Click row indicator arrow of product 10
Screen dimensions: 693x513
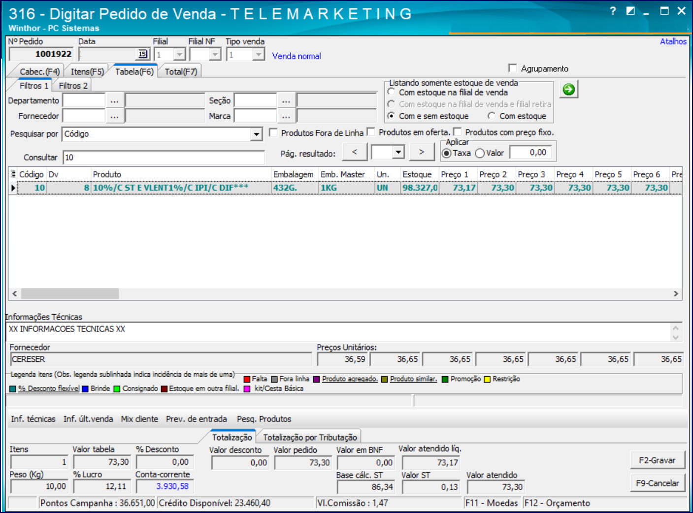tap(13, 188)
